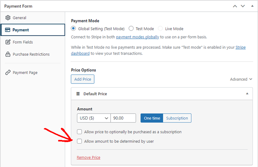Click the Purchase Restrictions lock icon
258x167 pixels.
pos(8,54)
